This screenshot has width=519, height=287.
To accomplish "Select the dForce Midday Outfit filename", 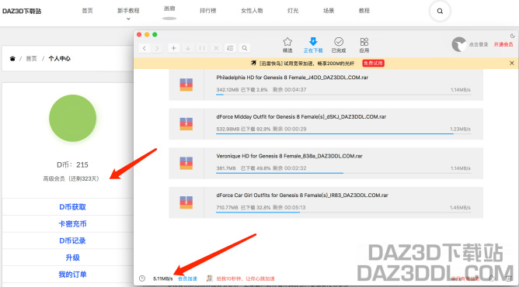I will click(x=301, y=117).
